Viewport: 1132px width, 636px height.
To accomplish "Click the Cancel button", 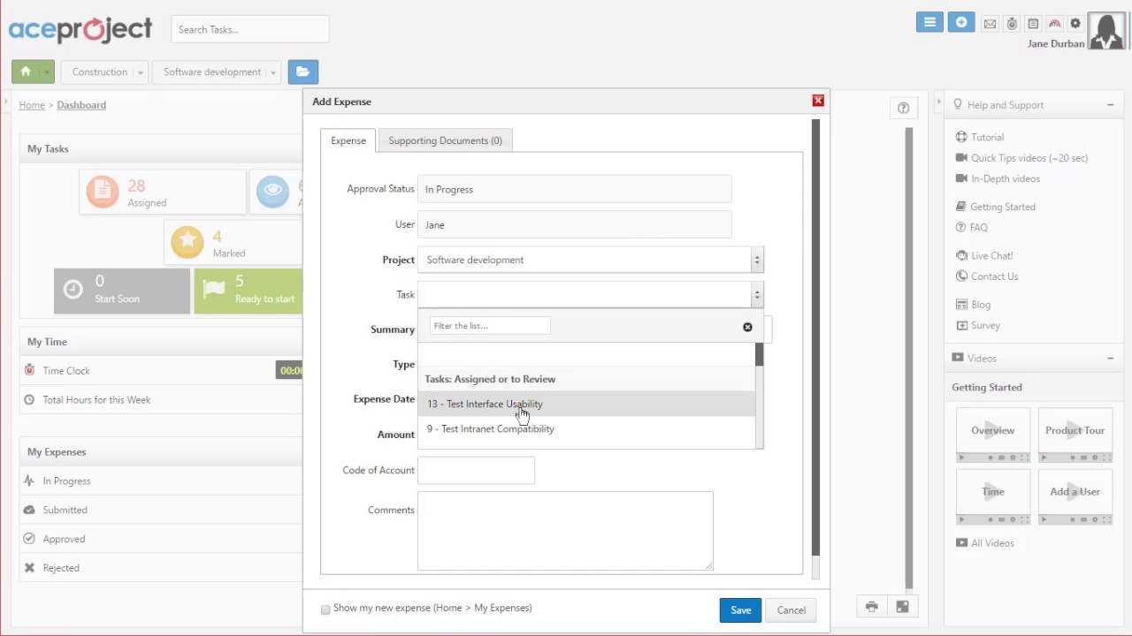I will (792, 609).
